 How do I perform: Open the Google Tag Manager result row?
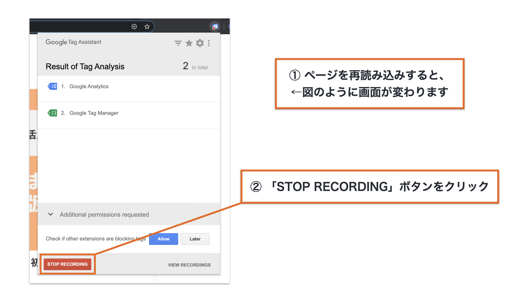coord(129,115)
